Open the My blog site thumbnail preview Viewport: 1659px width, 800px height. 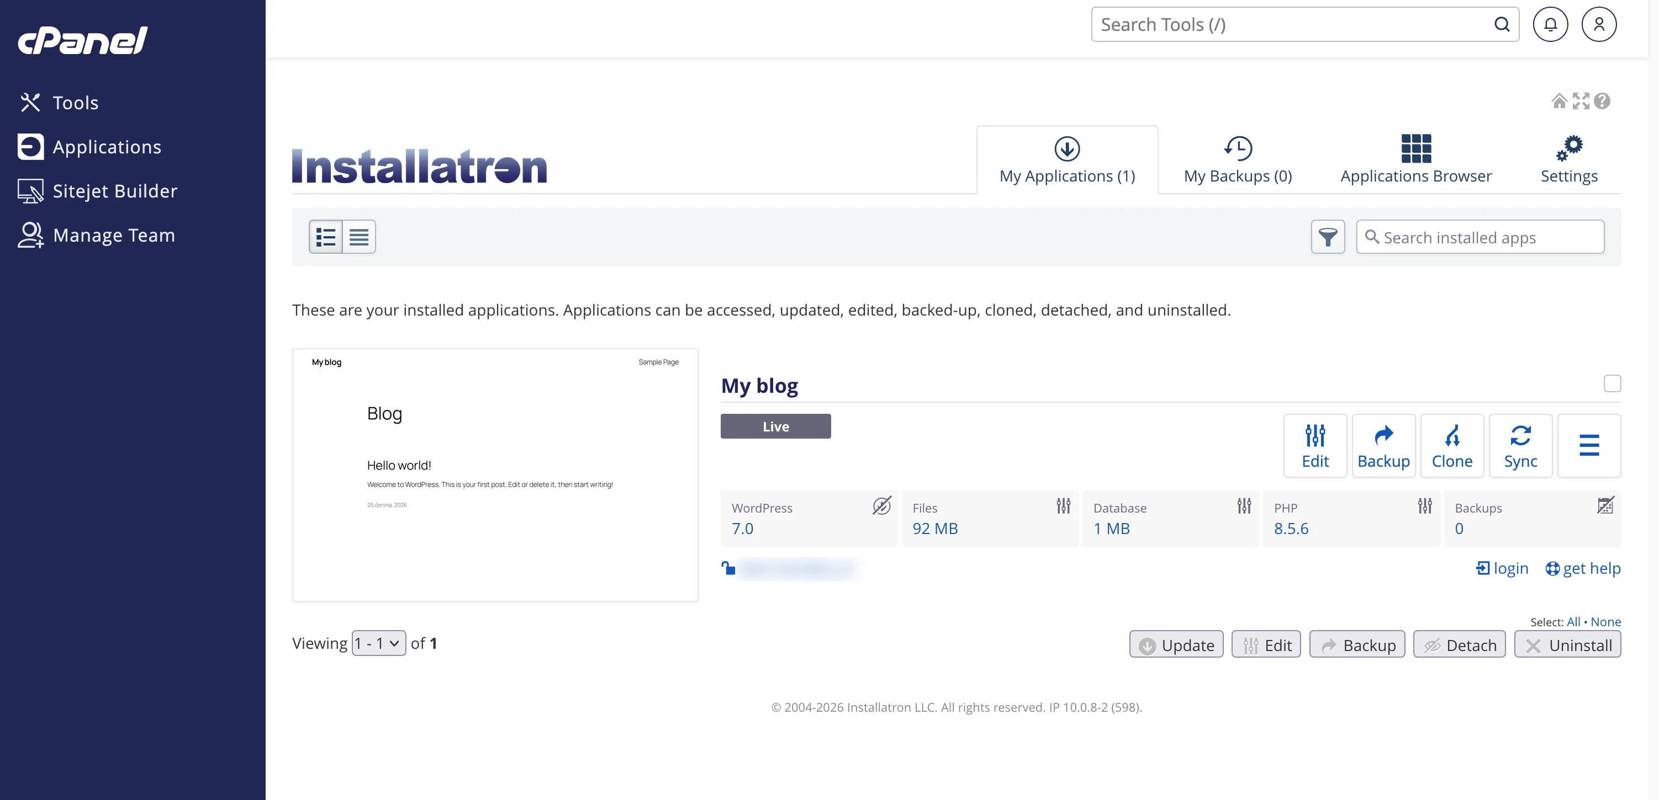click(495, 475)
